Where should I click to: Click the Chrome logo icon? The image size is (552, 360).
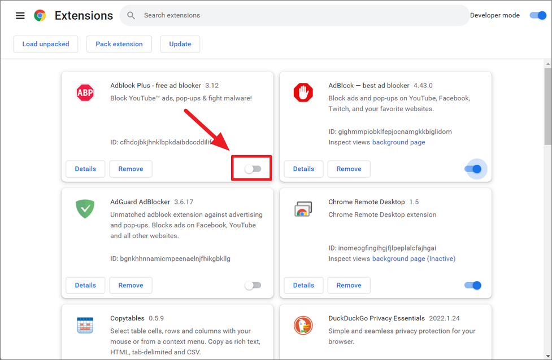(x=40, y=16)
